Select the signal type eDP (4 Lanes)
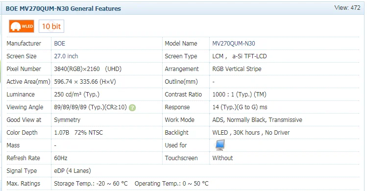The height and width of the screenshot is (191, 367). (73, 171)
